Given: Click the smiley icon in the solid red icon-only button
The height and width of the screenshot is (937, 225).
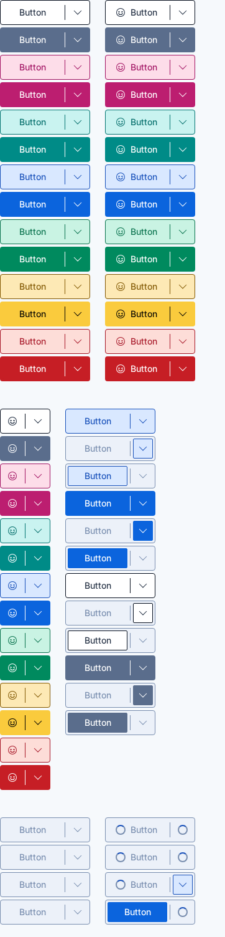Looking at the screenshot, I should point(12,778).
